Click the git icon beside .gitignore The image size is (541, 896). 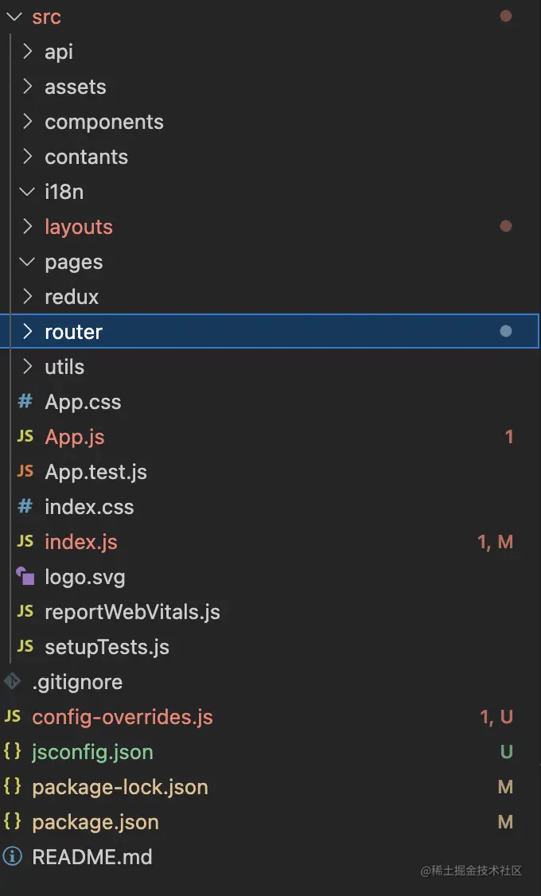point(13,682)
